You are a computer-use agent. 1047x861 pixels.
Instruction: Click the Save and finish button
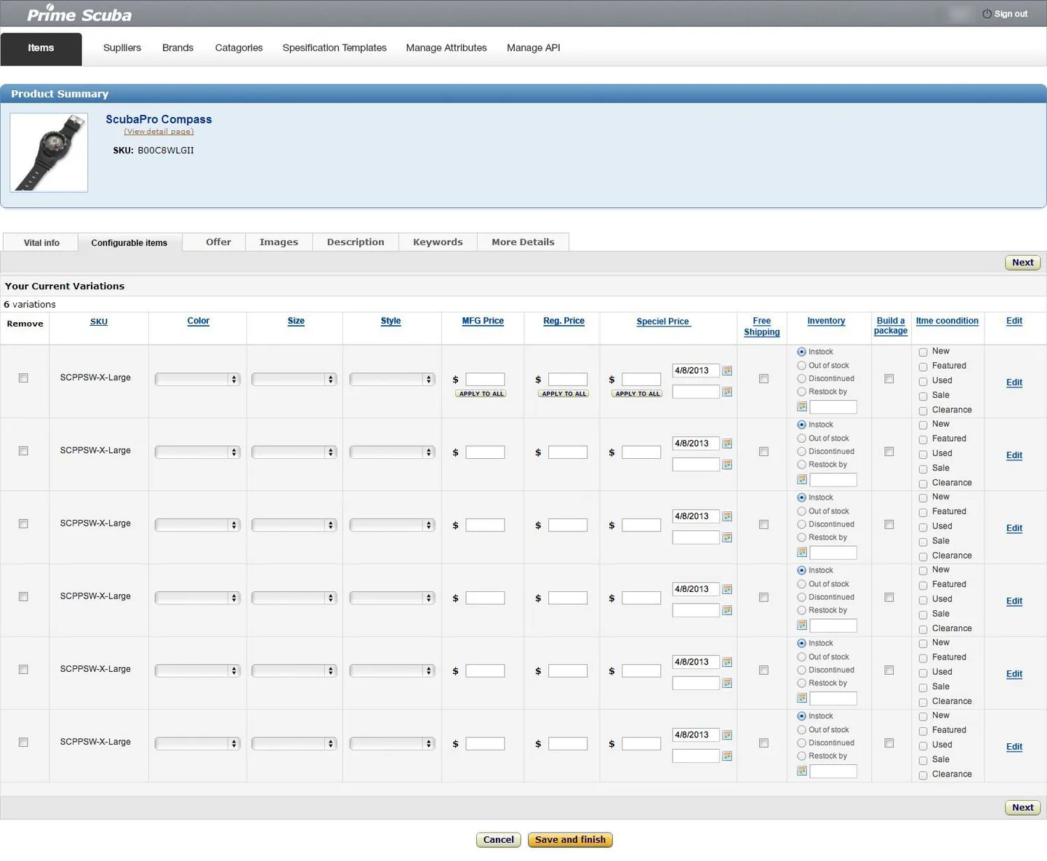571,840
